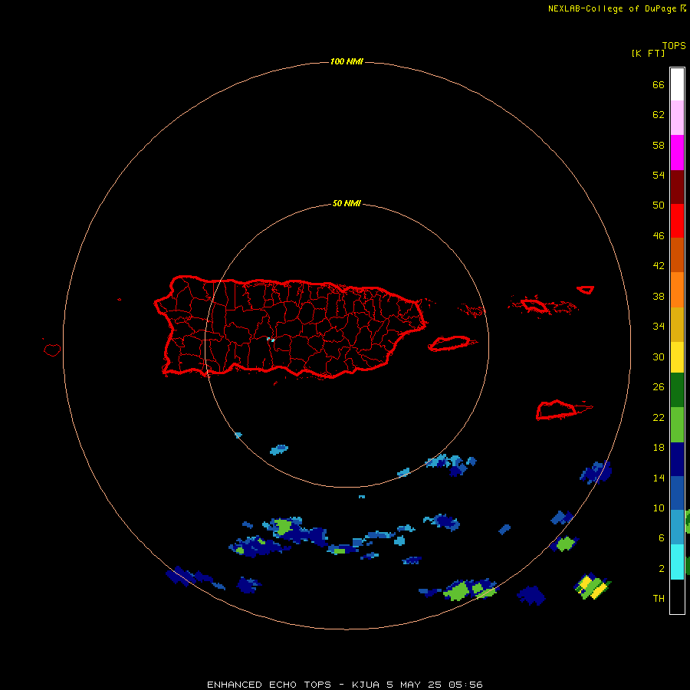
Task: Click the "54" scale value
Action: pos(659,175)
